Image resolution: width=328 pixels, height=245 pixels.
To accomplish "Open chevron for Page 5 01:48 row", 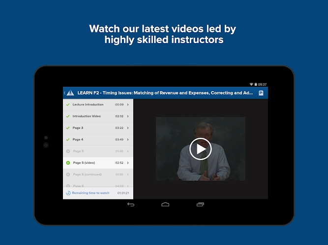I will coord(128,151).
